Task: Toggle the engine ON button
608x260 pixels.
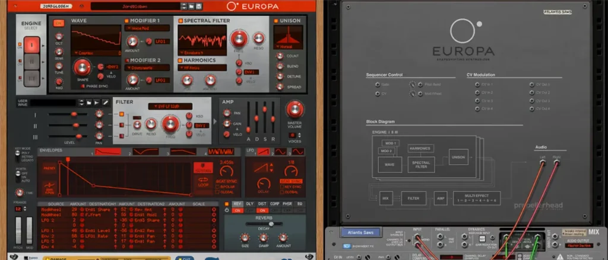Action: pyautogui.click(x=59, y=23)
